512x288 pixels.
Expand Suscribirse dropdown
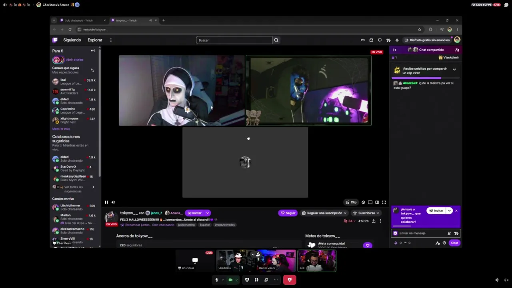(x=366, y=213)
